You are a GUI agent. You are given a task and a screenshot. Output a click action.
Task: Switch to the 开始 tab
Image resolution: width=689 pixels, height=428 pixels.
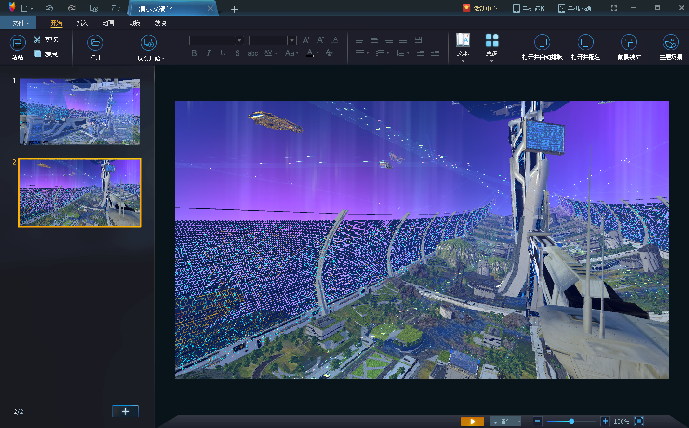56,23
